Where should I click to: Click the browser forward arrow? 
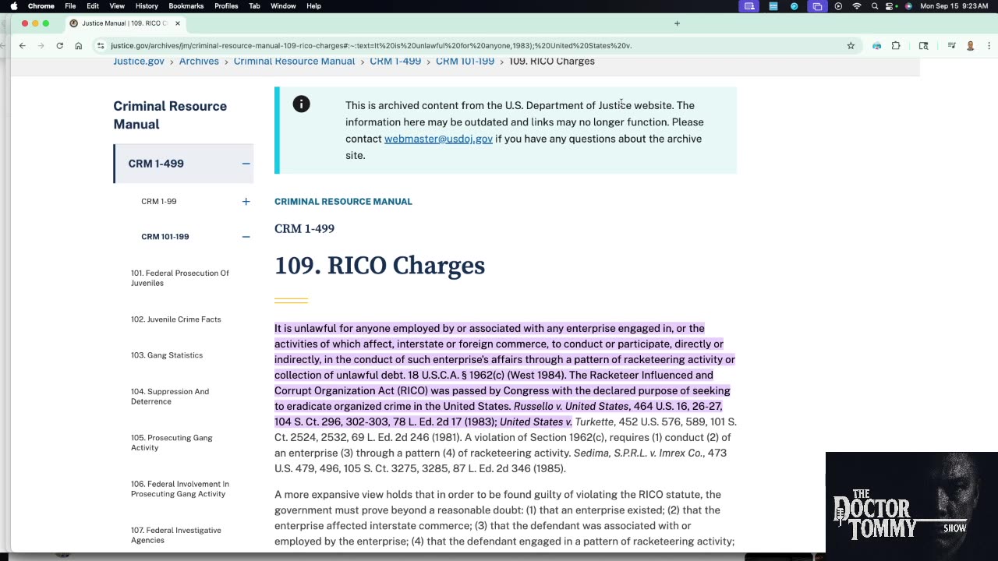[x=41, y=46]
